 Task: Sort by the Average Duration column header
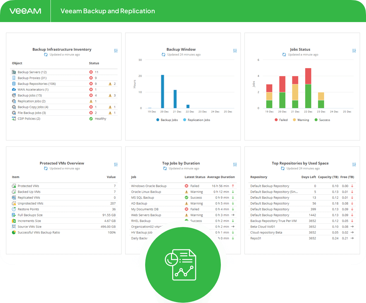point(221,177)
